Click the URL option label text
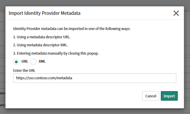The width and height of the screenshot is (190, 114). click(x=25, y=61)
